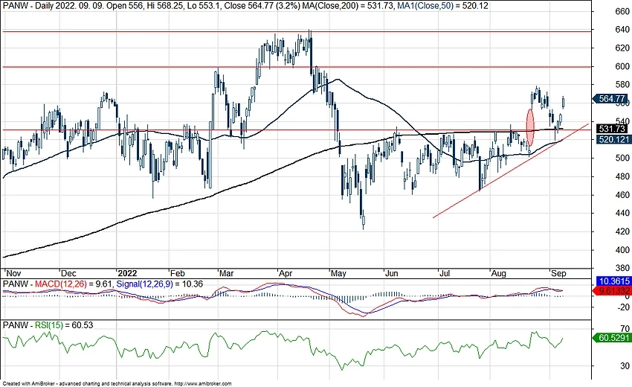Image resolution: width=632 pixels, height=387 pixels.
Task: Click the 660 price axis label
Action: pyautogui.click(x=622, y=11)
